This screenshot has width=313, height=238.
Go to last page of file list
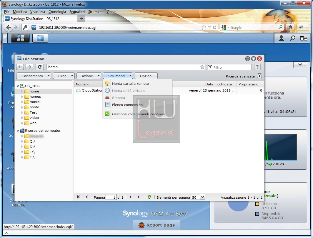click(x=139, y=197)
